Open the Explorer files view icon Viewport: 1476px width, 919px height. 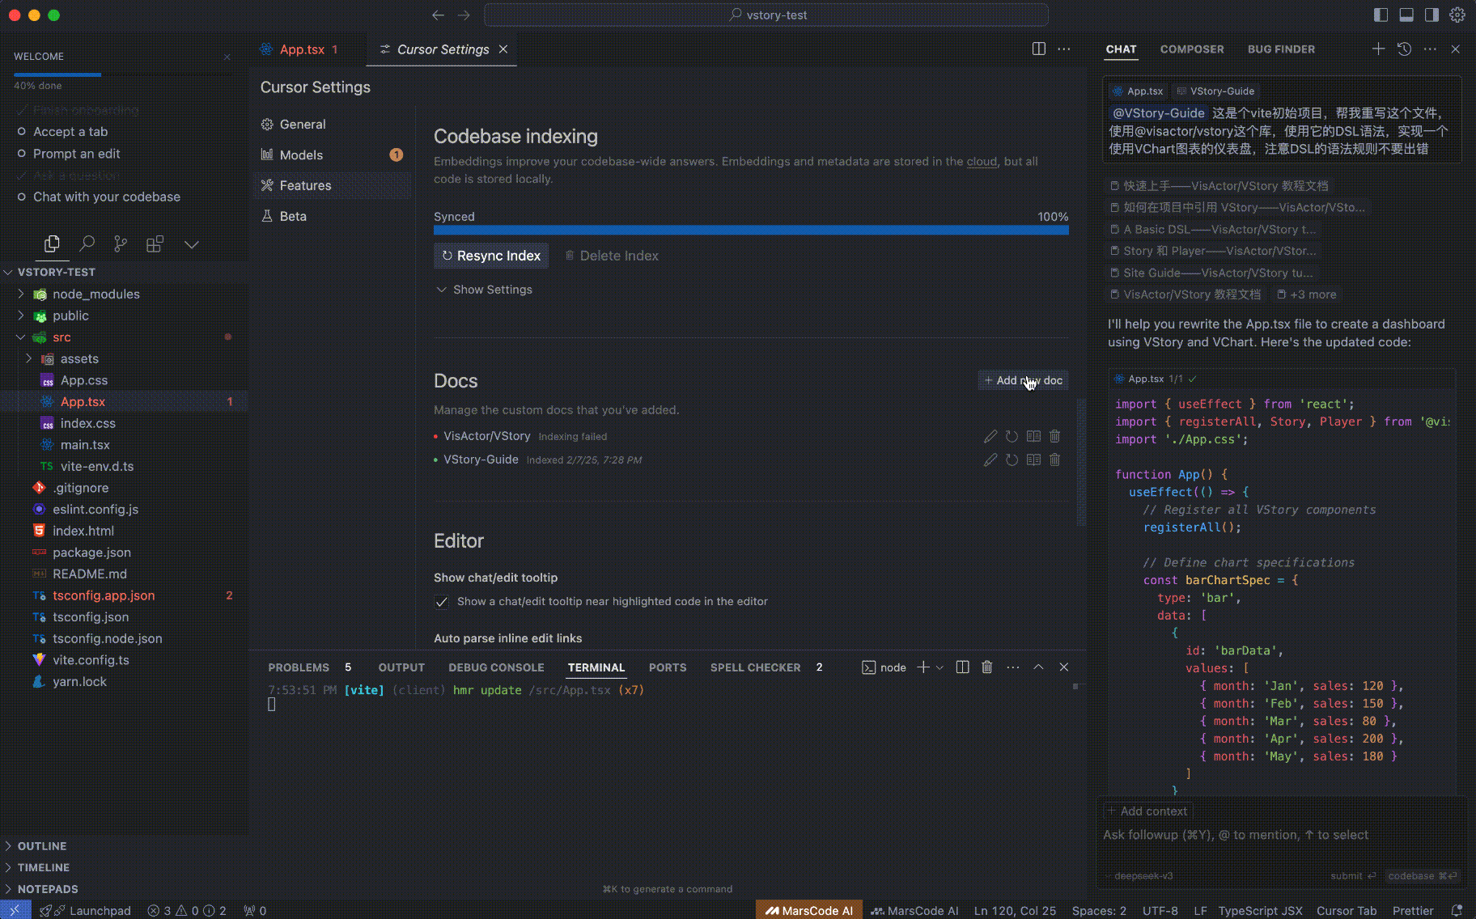pyautogui.click(x=52, y=244)
